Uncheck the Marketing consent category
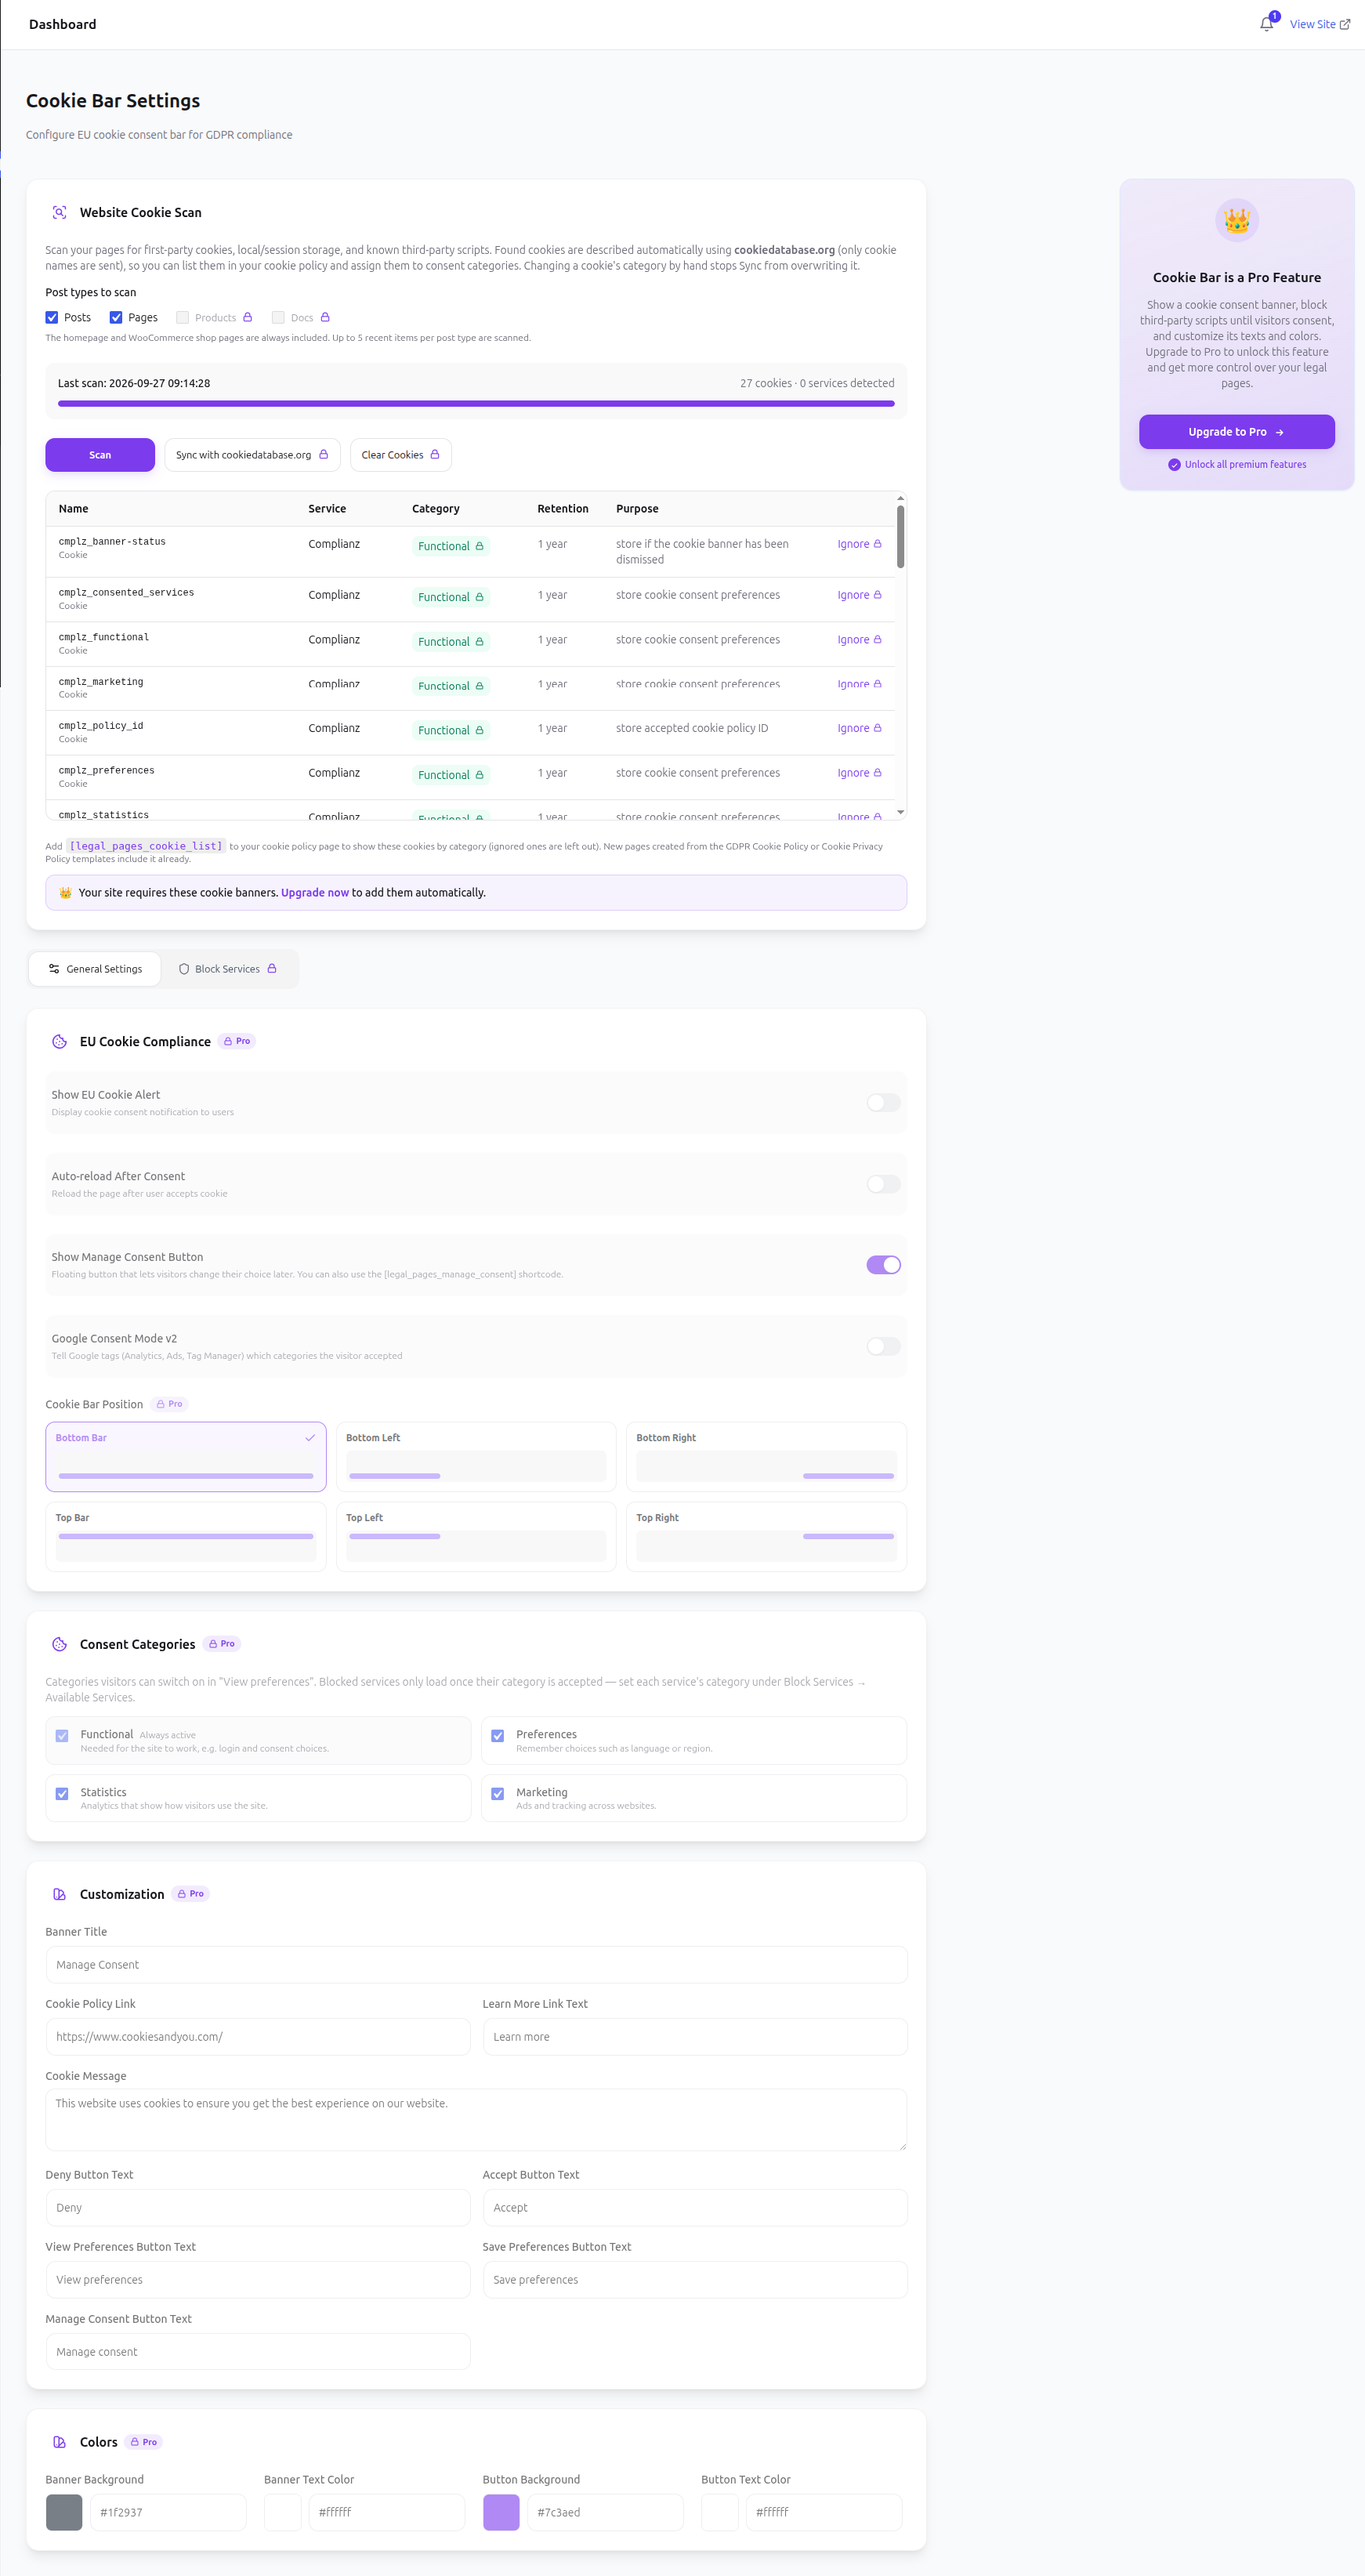Viewport: 1365px width, 2576px height. [498, 1794]
